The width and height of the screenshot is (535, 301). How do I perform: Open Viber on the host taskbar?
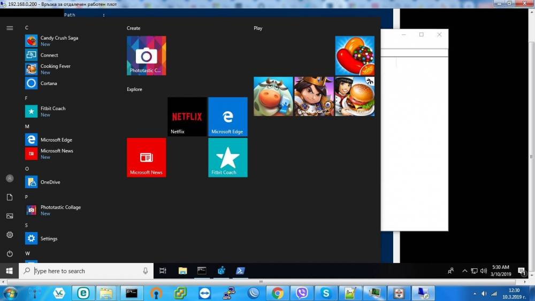tap(302, 293)
